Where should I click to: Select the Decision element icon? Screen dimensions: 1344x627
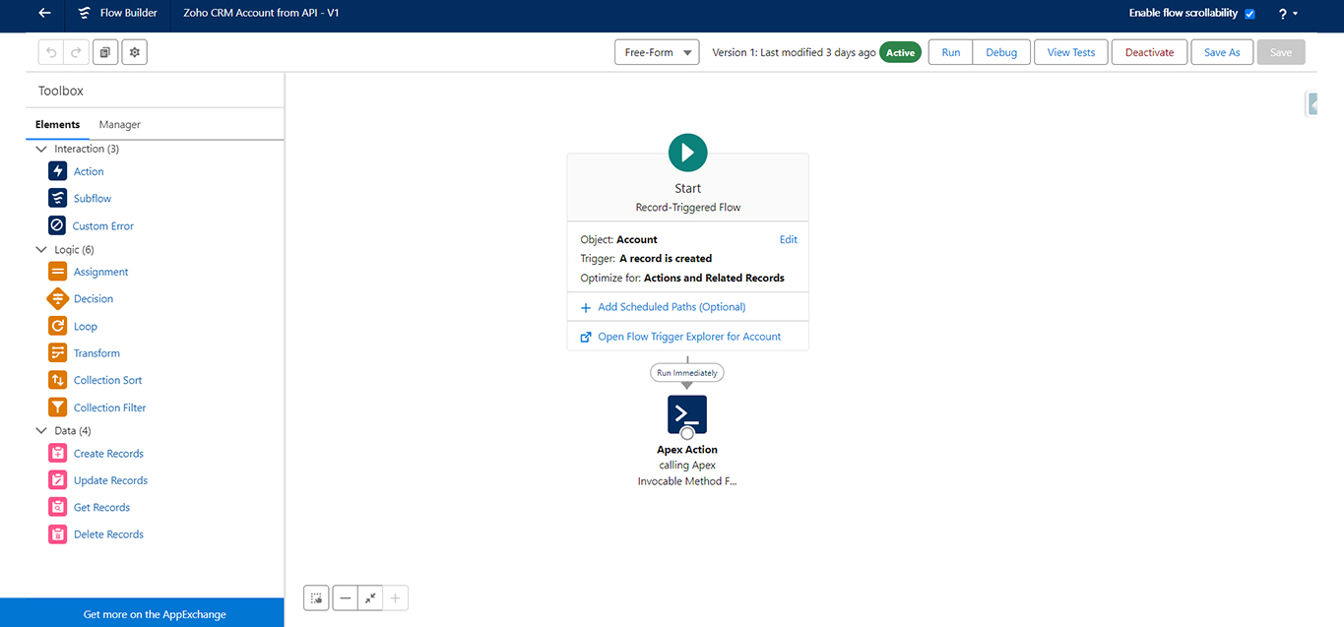(x=57, y=298)
